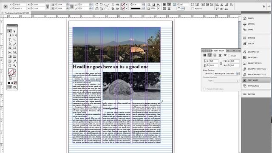Click the Control panel fill swatch
Image resolution: width=272 pixels, height=153 pixels.
(123, 5)
